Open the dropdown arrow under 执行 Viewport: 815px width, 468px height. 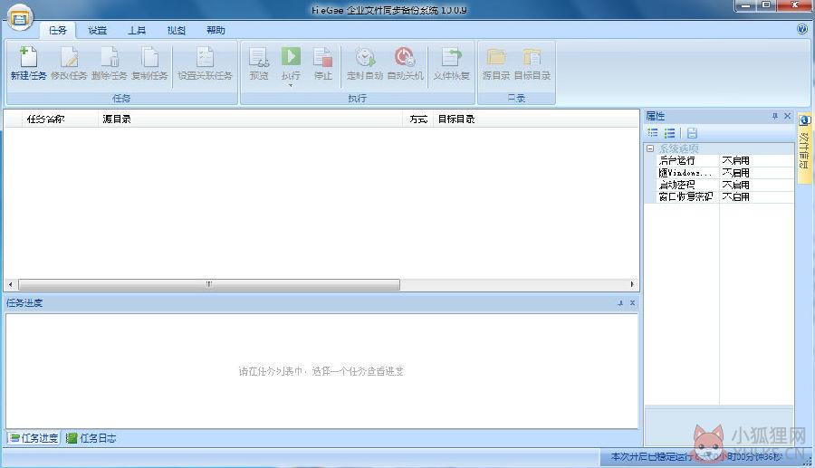pyautogui.click(x=291, y=85)
